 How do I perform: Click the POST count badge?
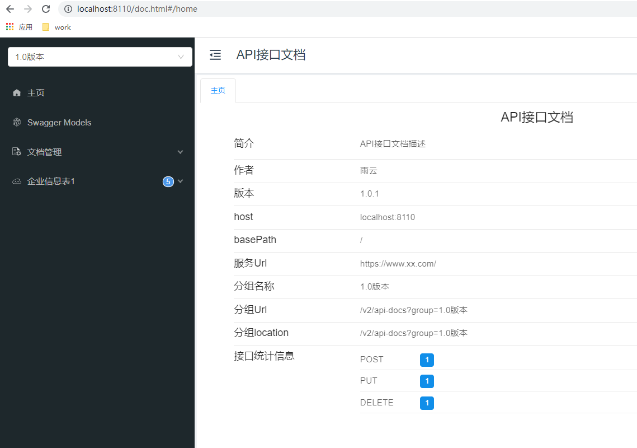427,360
